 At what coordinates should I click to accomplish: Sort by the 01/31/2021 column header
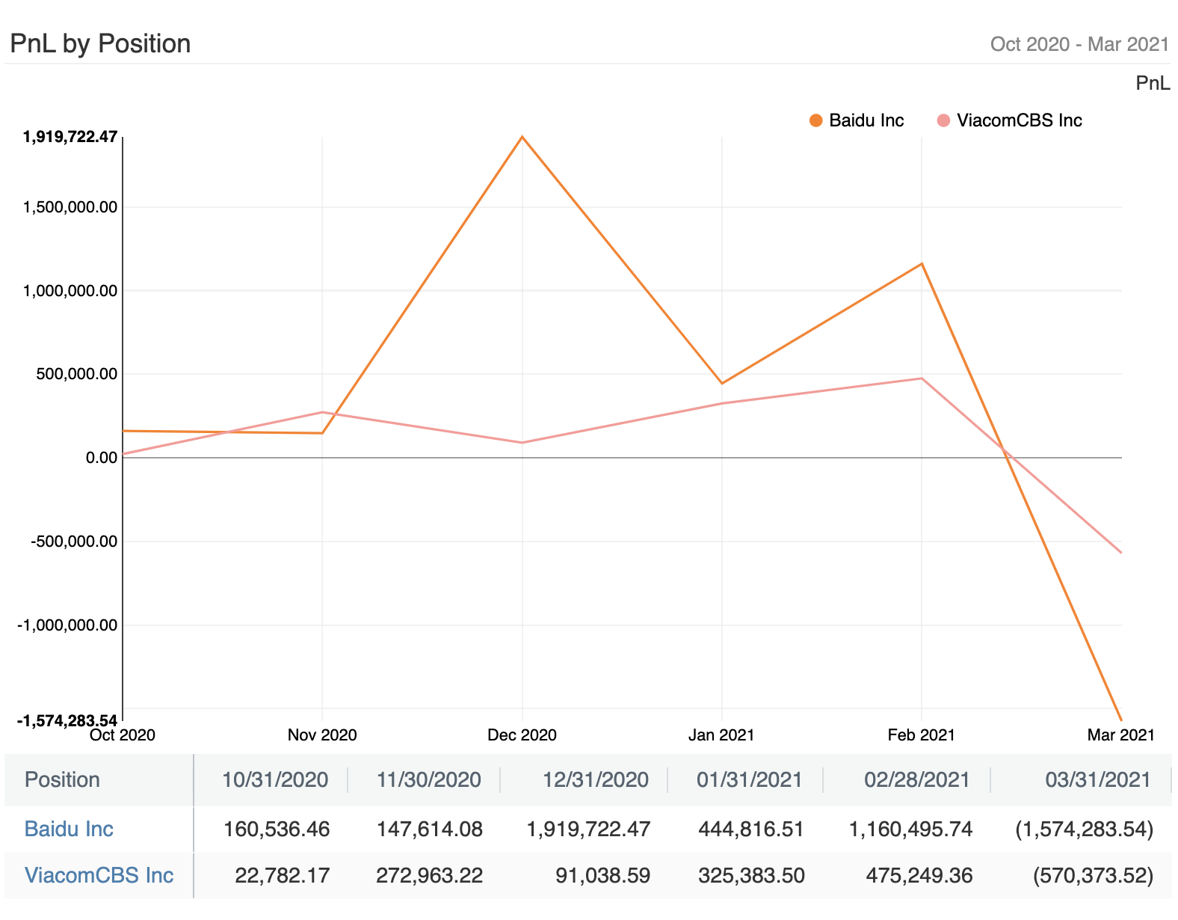click(750, 779)
